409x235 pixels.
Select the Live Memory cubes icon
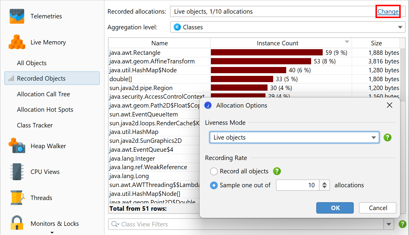pos(17,42)
